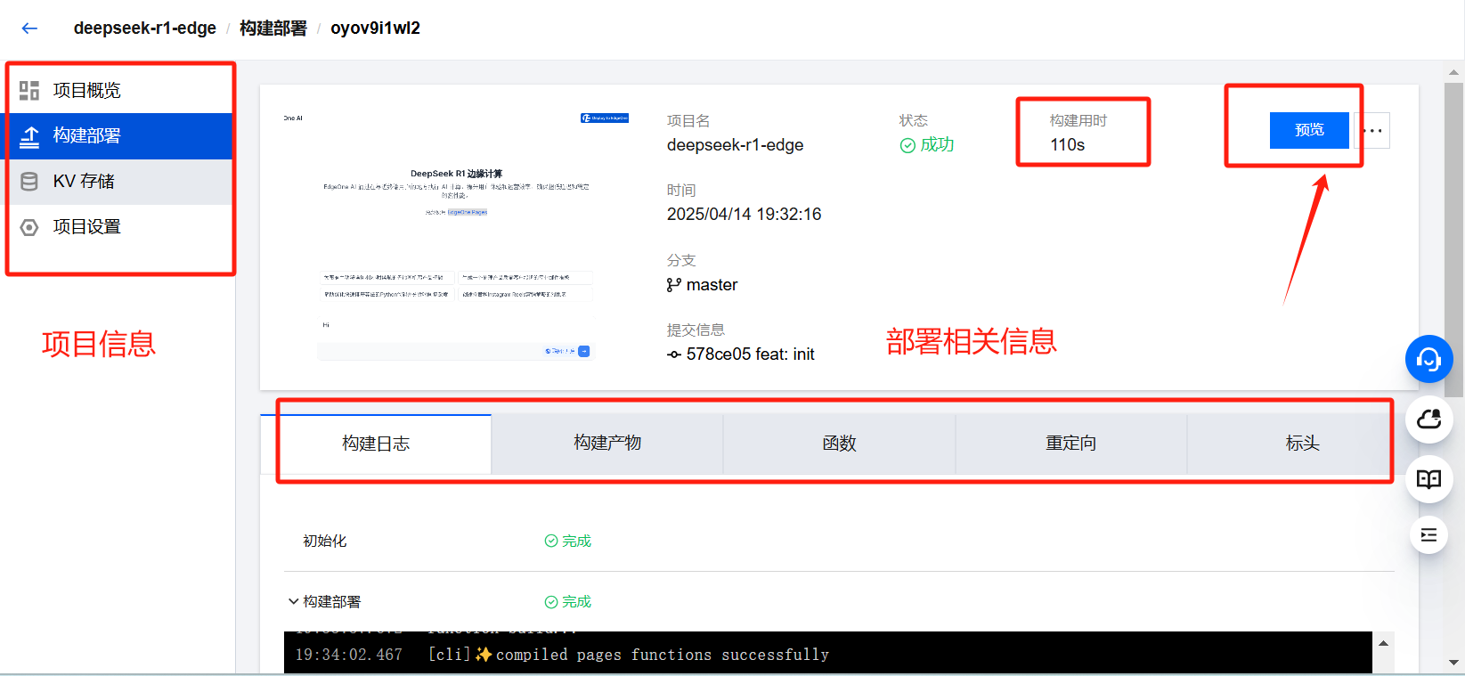1465x676 pixels.
Task: Click the 项目概览 dashboard icon
Action: (29, 91)
